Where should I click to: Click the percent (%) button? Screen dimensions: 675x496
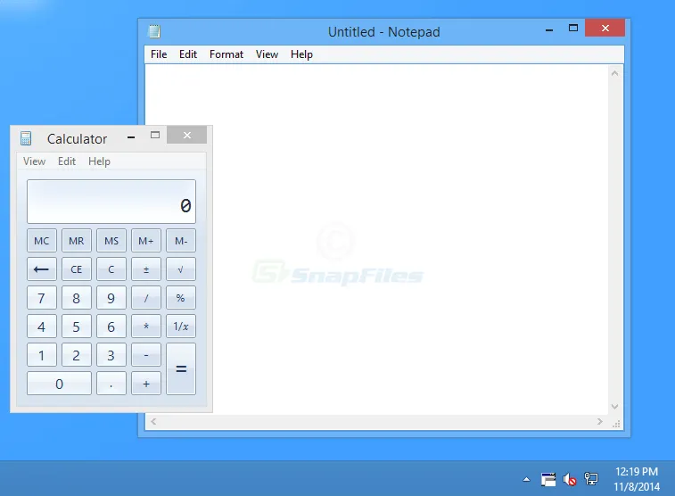[181, 298]
